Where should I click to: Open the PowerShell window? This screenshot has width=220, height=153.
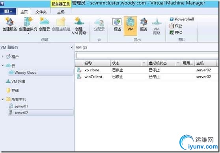tap(182, 19)
